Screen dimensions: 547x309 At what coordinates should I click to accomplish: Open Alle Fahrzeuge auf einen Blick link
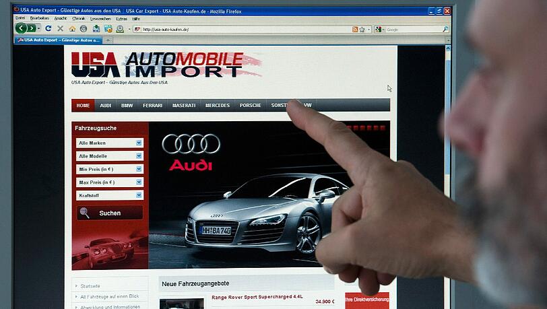110,296
